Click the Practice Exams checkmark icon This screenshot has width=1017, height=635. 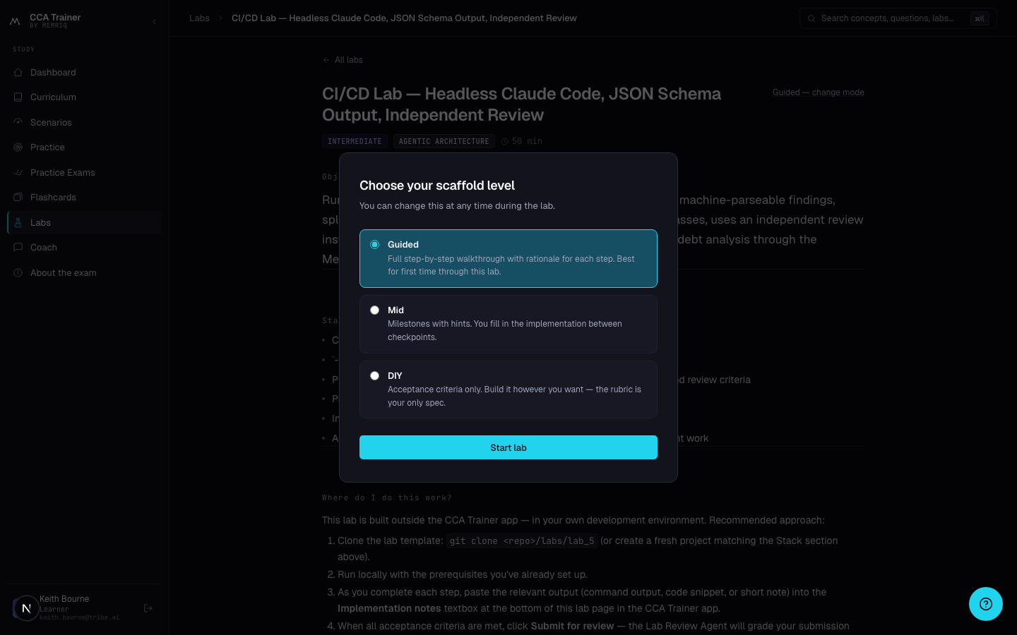(18, 172)
